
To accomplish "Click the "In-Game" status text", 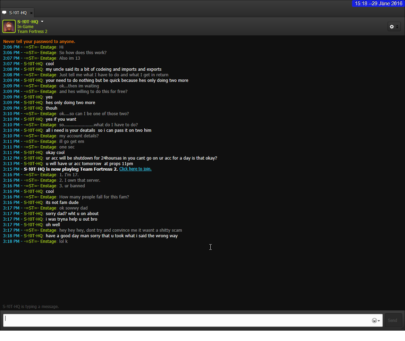I will click(25, 27).
